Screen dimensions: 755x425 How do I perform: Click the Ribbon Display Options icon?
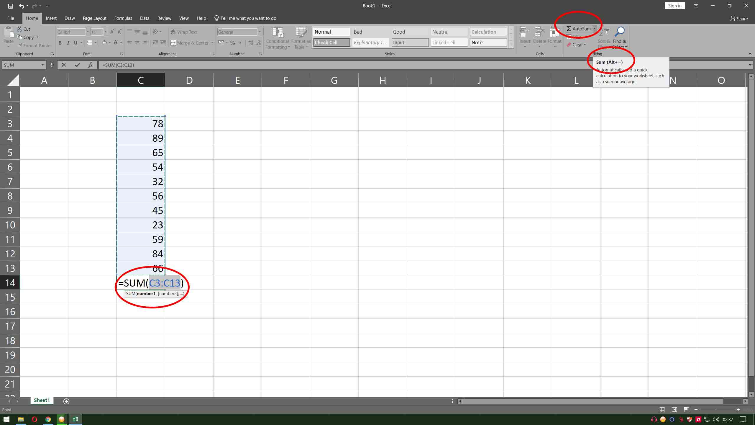696,6
